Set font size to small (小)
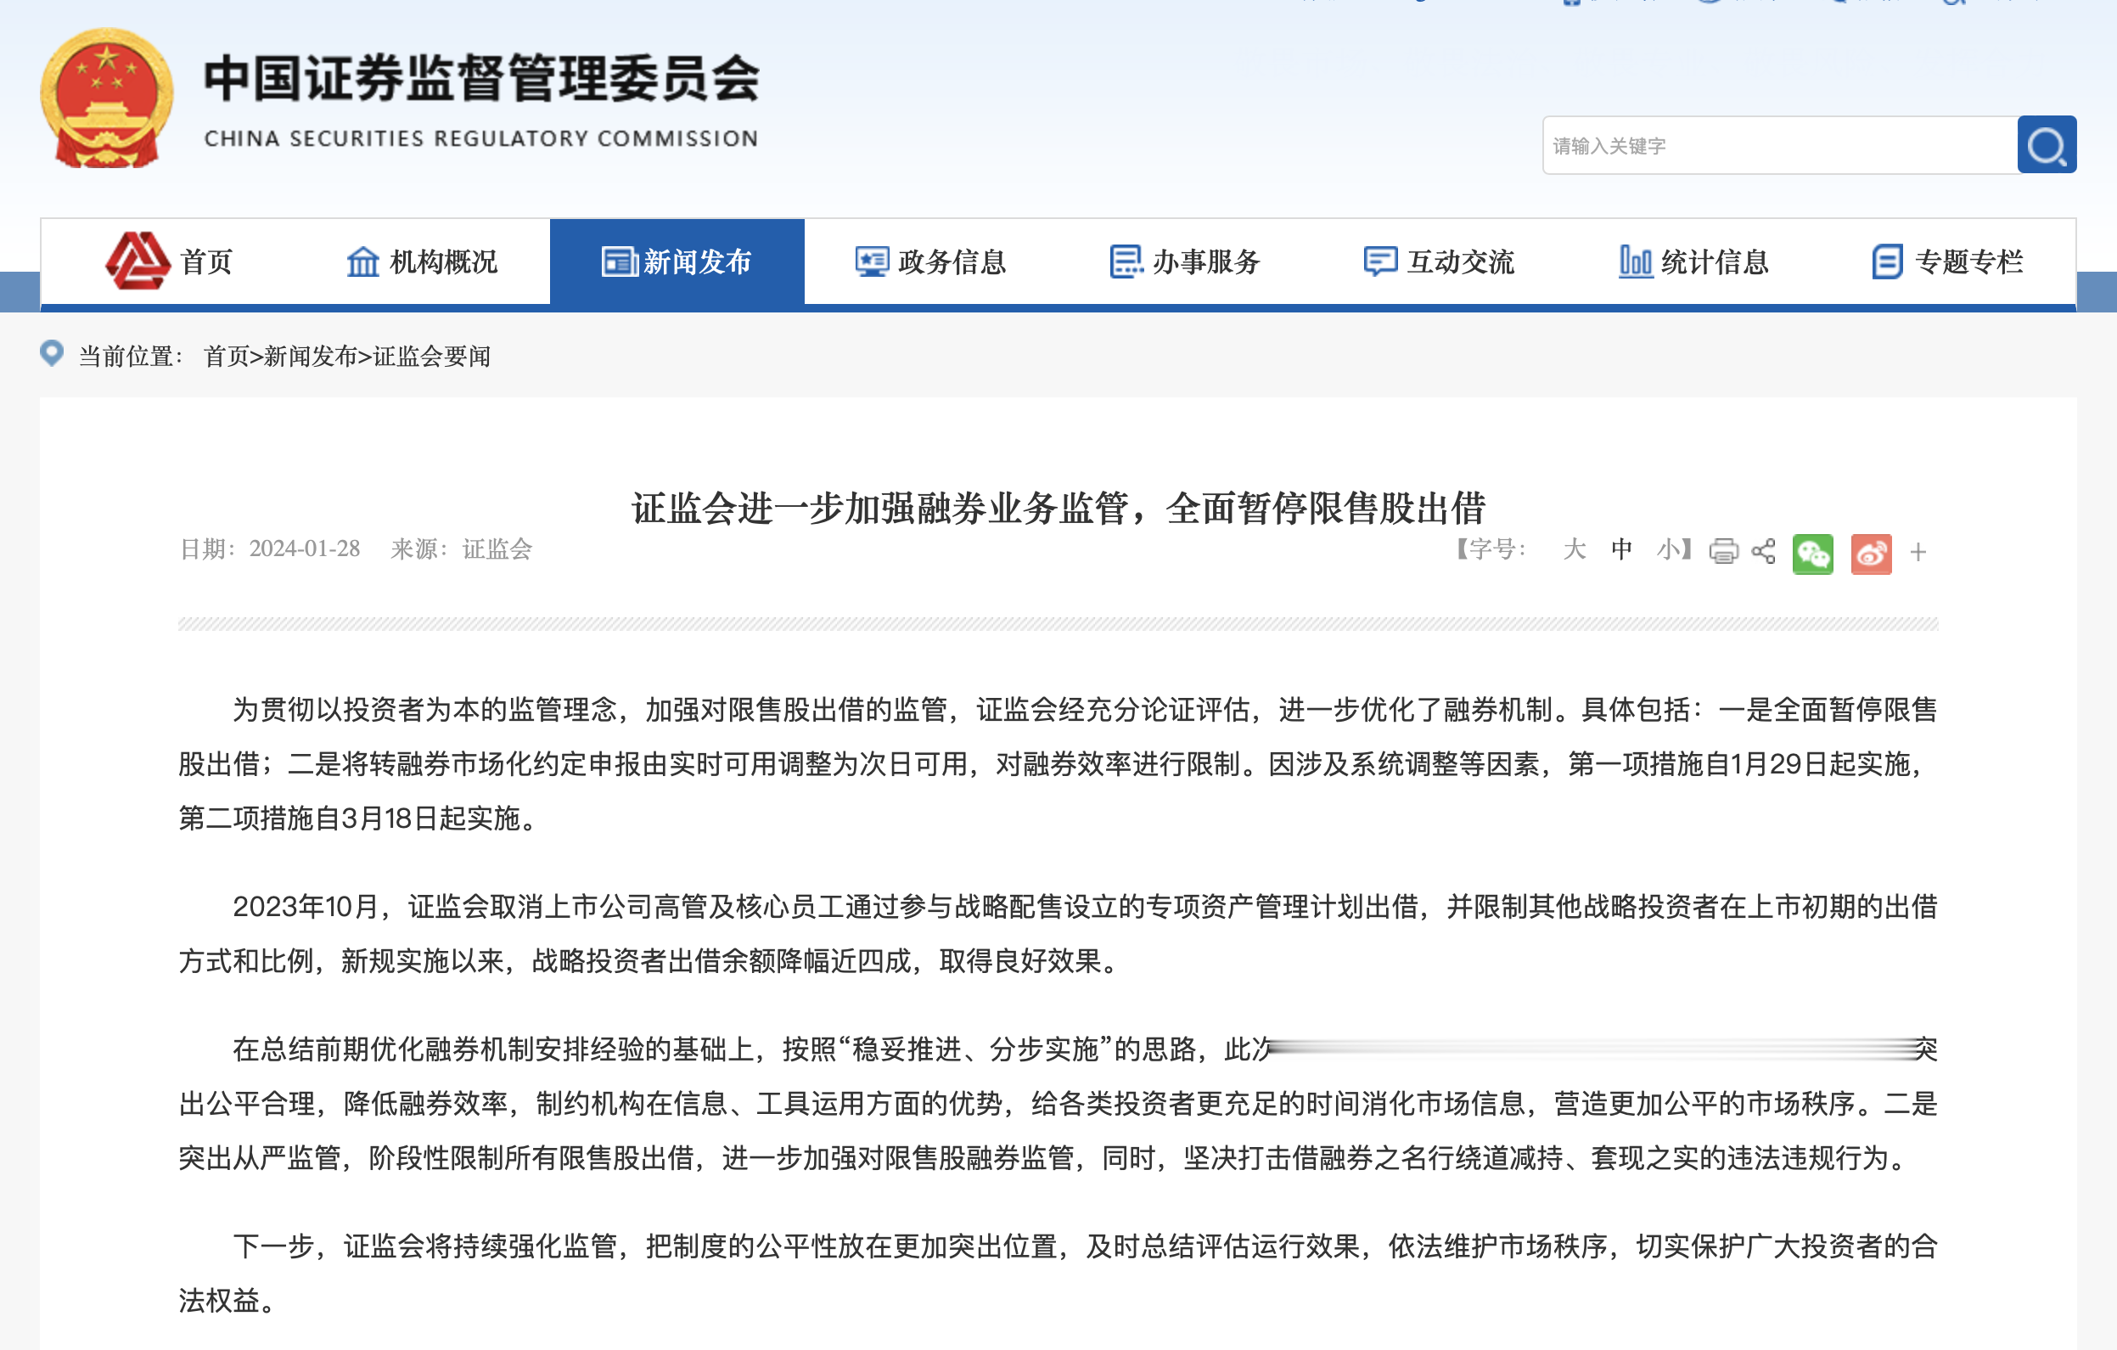 (x=1667, y=549)
